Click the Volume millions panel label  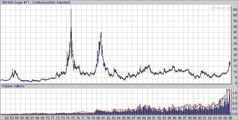[x=13, y=86]
